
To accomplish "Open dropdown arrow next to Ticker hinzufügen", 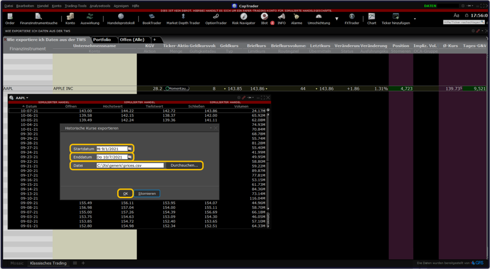I will tap(415, 19).
